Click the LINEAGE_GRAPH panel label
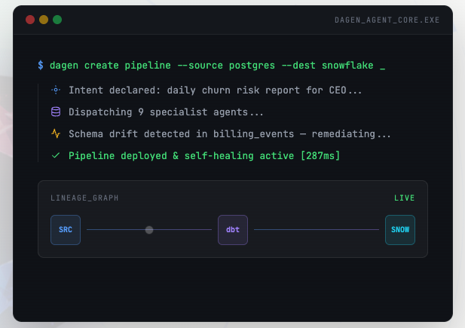Screen dimensions: 465x328 [84, 198]
